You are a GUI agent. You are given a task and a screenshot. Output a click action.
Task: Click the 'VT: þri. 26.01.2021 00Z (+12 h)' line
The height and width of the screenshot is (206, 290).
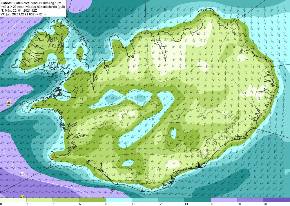click(23, 14)
